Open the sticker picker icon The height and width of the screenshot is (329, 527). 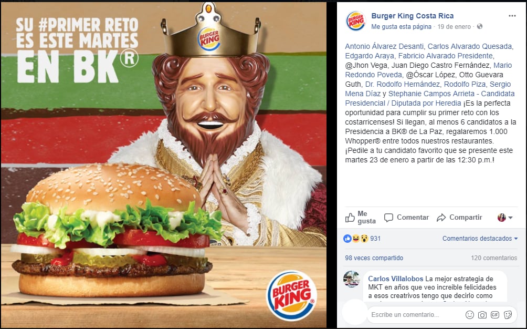click(508, 314)
